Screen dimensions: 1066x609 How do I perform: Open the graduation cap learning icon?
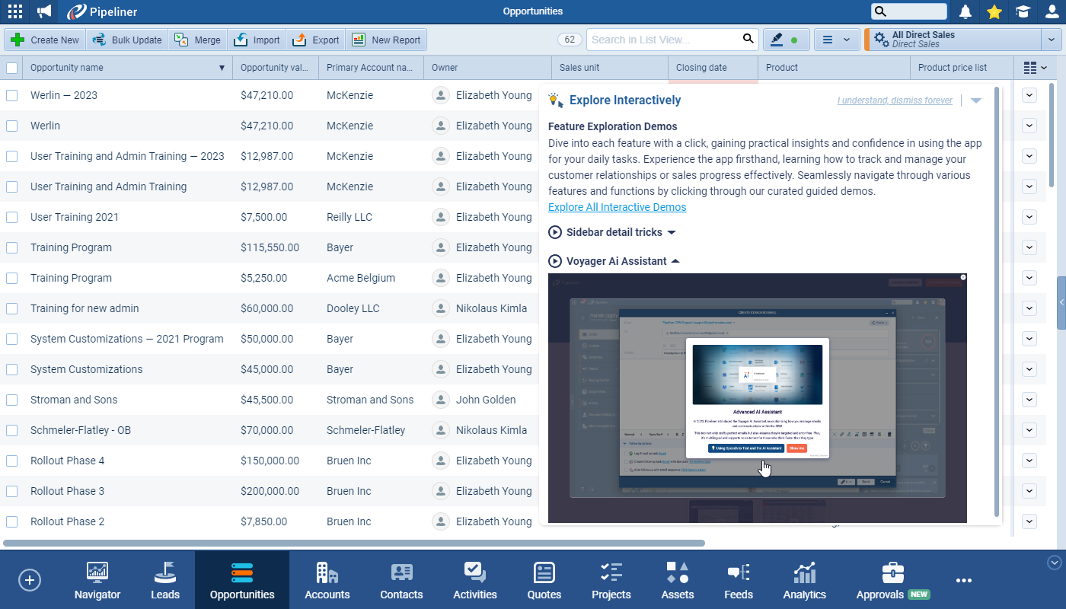tap(1022, 11)
